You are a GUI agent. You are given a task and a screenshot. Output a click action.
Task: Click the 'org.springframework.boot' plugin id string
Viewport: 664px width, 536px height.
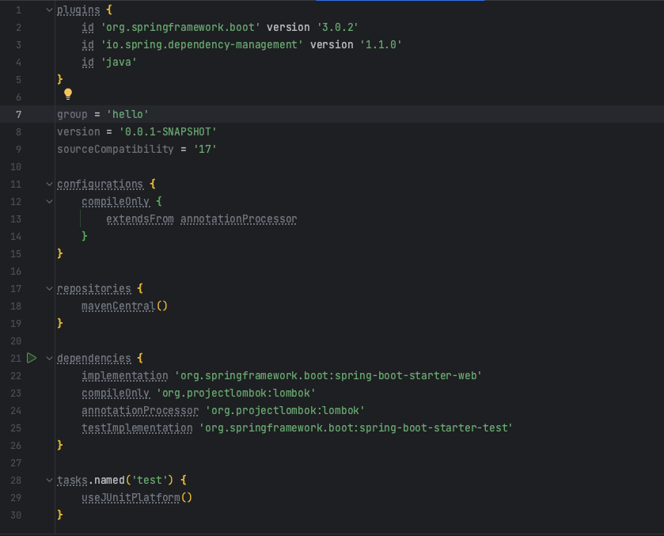click(x=180, y=27)
